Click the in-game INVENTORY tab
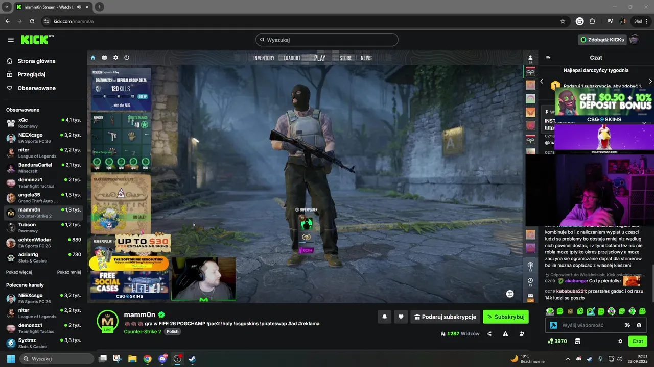Screen dimensions: 654x367 pyautogui.click(x=264, y=58)
